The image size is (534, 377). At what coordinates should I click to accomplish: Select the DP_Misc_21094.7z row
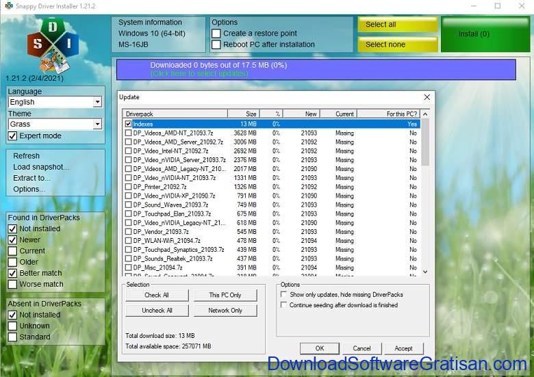(271, 268)
